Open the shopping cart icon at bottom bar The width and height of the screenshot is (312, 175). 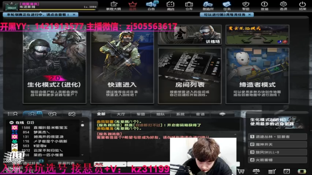point(241,171)
